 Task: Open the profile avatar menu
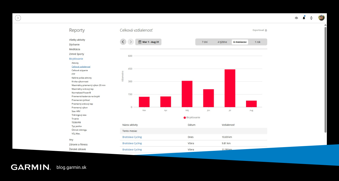click(x=321, y=18)
